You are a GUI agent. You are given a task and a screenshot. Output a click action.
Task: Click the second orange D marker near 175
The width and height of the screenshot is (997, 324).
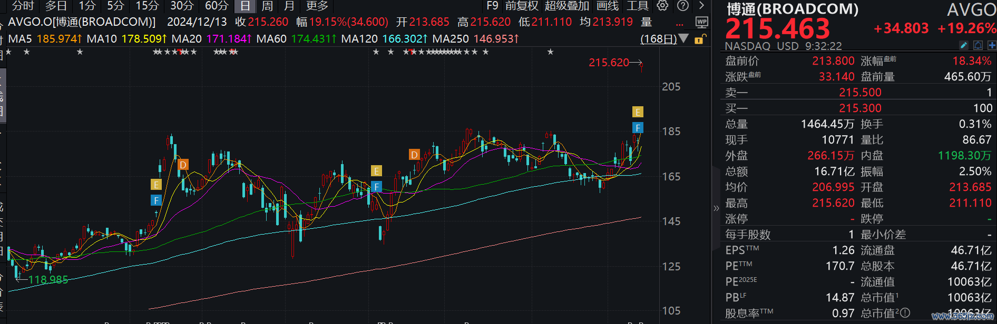pyautogui.click(x=414, y=155)
